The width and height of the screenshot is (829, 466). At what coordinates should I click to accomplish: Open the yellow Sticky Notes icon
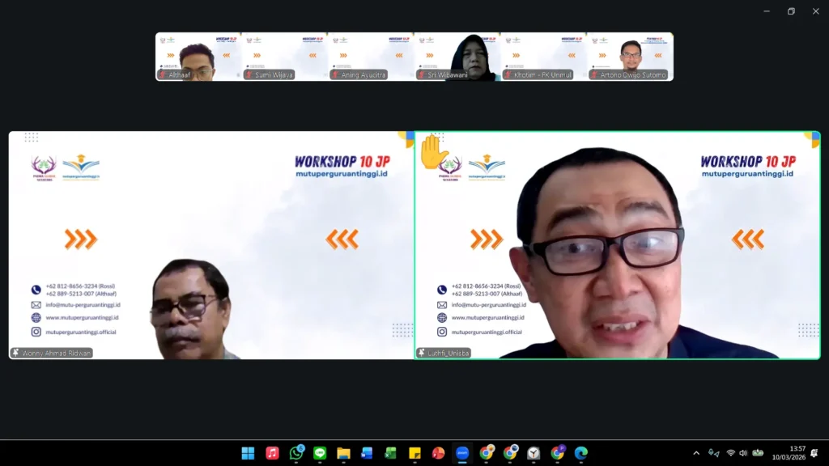click(414, 453)
